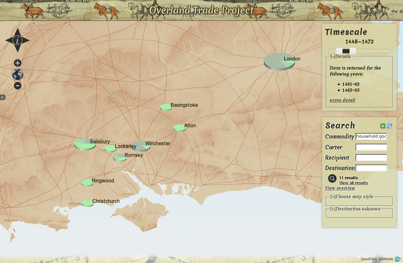Viewport: 403px width, 263px height.
Task: Click the 1462-63 year entry
Action: (351, 90)
